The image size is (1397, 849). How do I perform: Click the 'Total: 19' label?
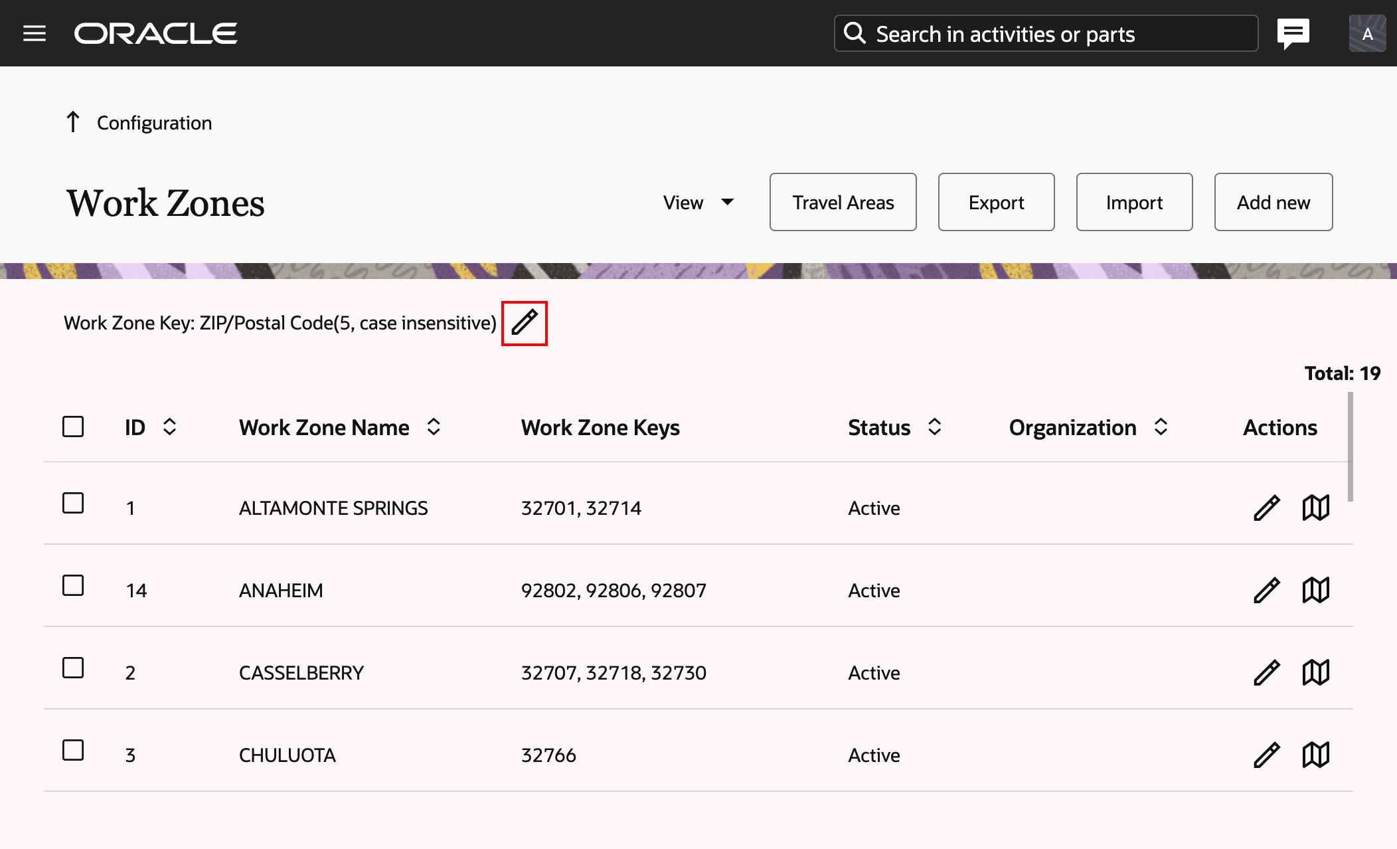1342,373
